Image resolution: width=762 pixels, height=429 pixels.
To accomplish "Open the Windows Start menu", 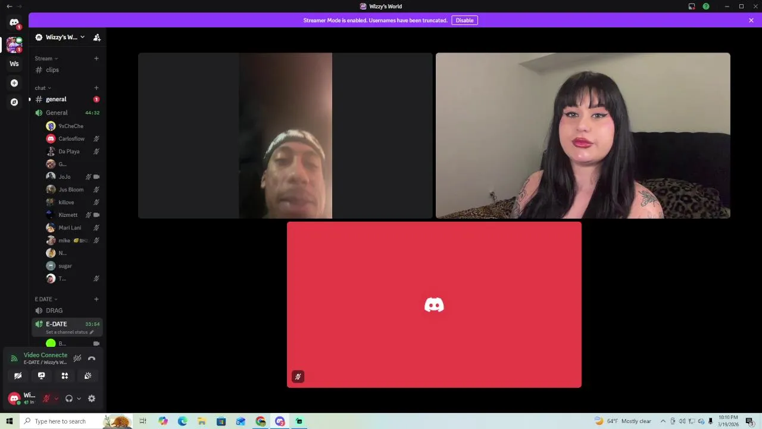I will [x=9, y=421].
